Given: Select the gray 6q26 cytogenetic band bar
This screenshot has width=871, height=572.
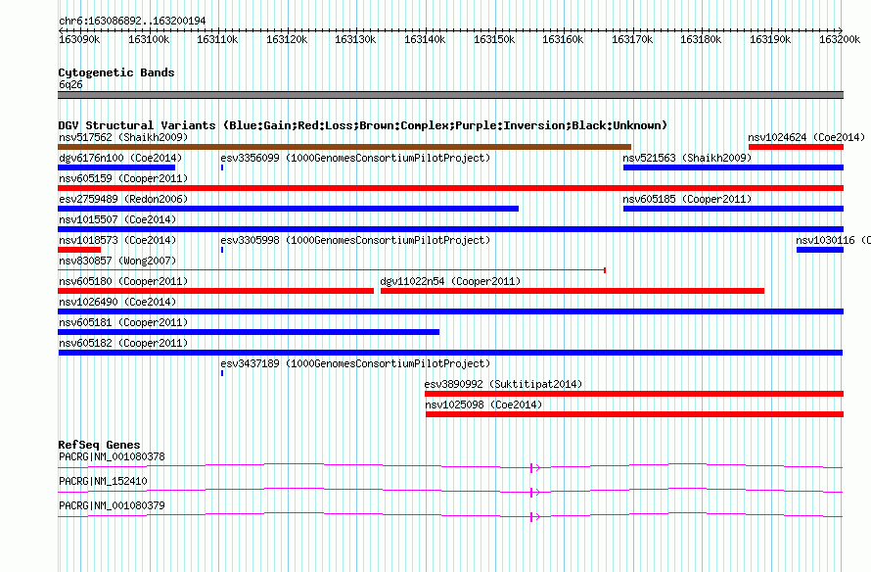Looking at the screenshot, I should (x=450, y=95).
